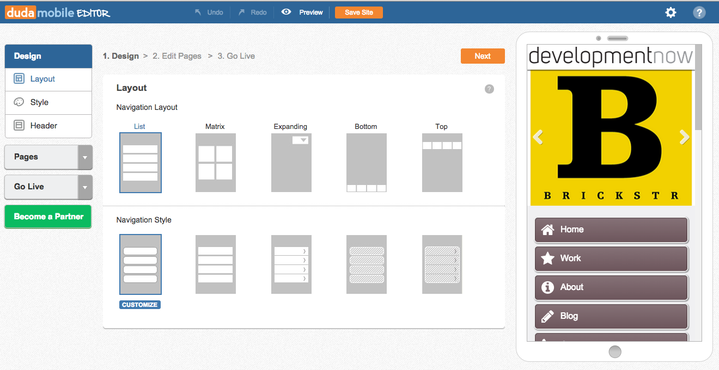Select the striped rounded navigation style
Screen dimensions: 719x370
[x=366, y=264]
